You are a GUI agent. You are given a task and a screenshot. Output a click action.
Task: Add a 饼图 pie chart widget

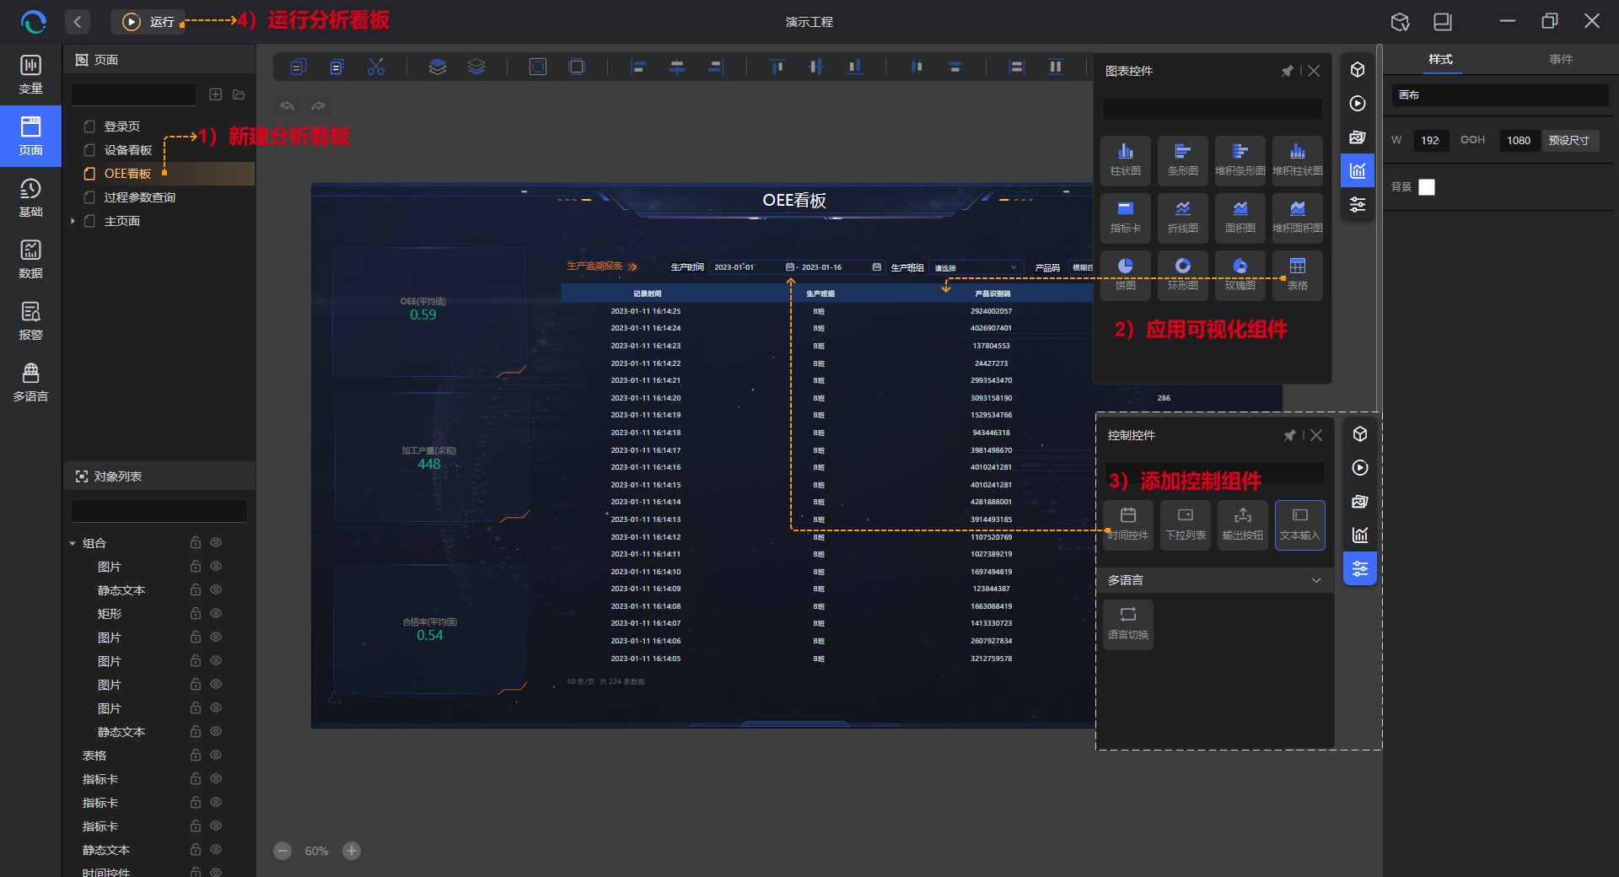point(1126,274)
